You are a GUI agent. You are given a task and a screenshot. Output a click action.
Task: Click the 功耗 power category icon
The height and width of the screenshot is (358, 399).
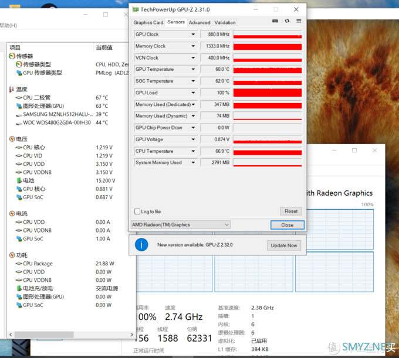point(12,255)
